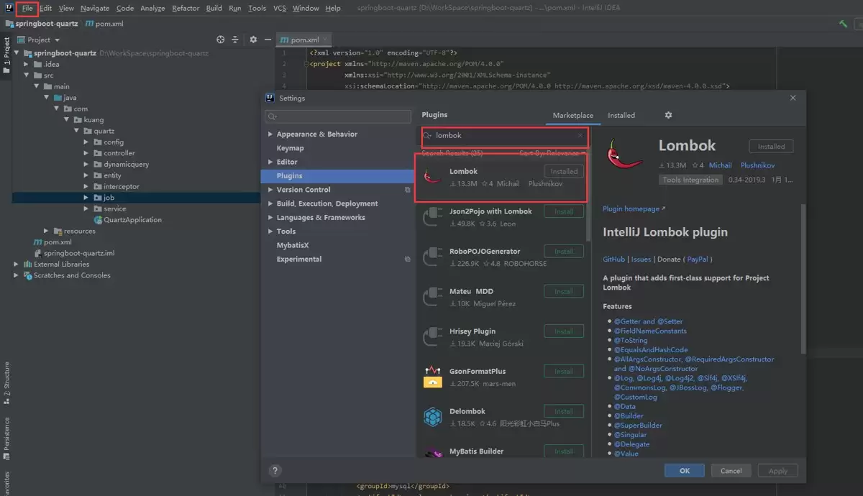The image size is (863, 496).
Task: Click the green build hammer icon
Action: tap(843, 24)
